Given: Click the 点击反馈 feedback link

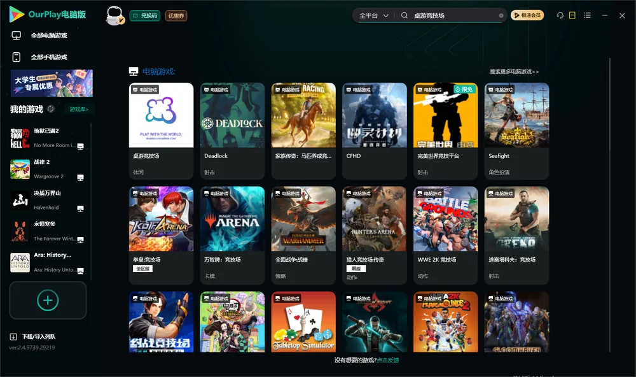Looking at the screenshot, I should point(388,360).
